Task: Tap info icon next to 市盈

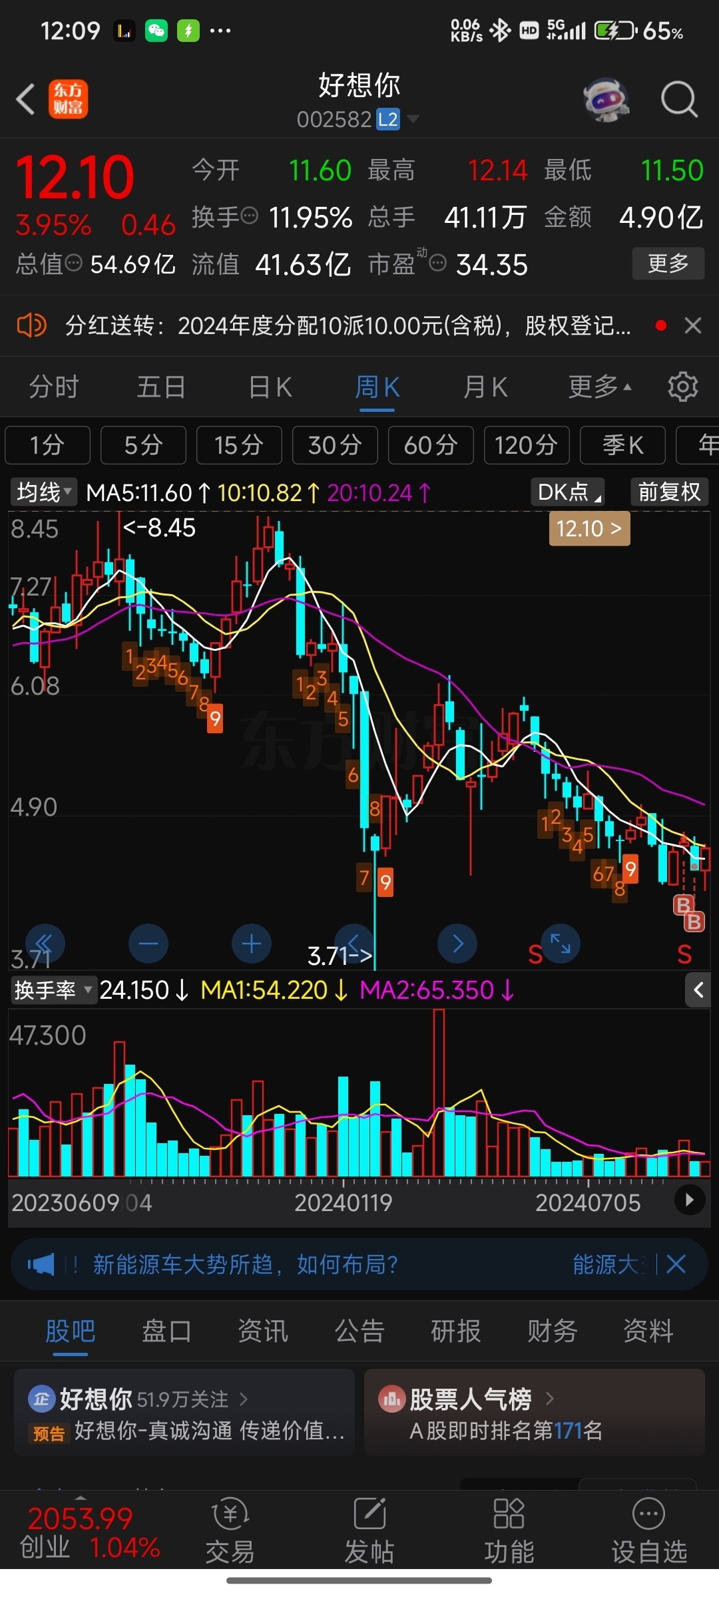Action: coord(437,263)
